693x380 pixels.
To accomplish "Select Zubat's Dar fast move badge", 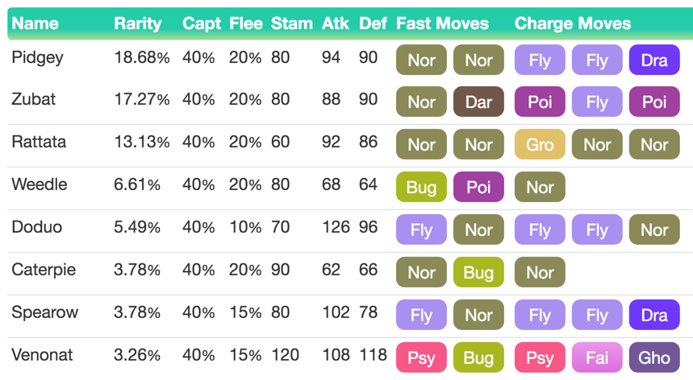I will pyautogui.click(x=478, y=101).
